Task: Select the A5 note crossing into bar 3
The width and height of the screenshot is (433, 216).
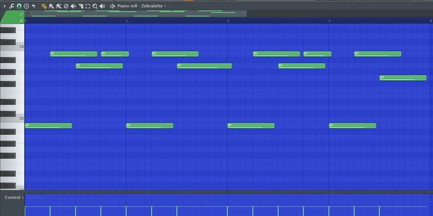Action: pos(204,66)
